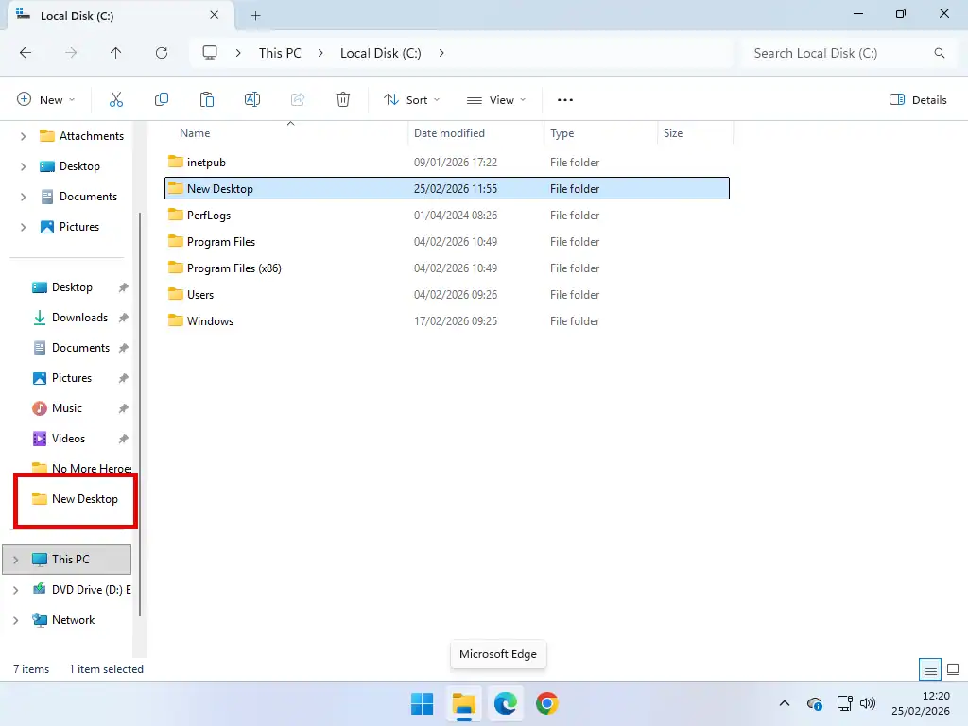This screenshot has width=968, height=726.
Task: Go up one folder level
Action: [x=115, y=53]
